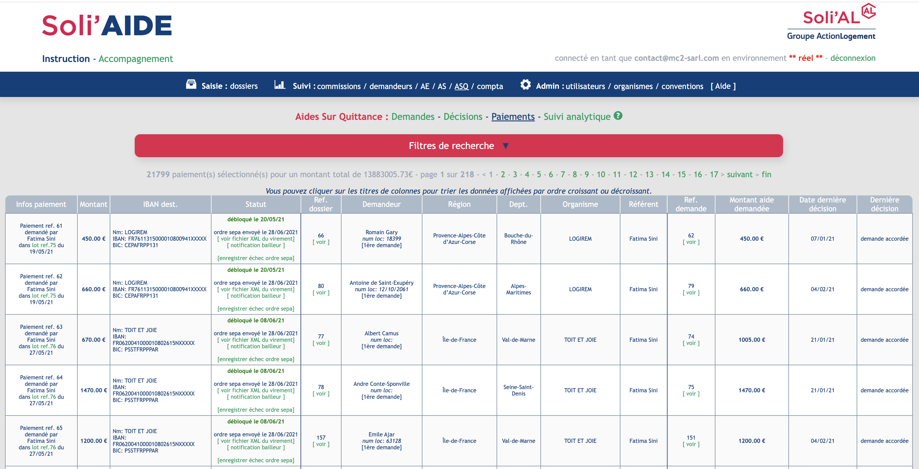Sort by the Montant aide demandée header
The width and height of the screenshot is (919, 469).
point(752,204)
